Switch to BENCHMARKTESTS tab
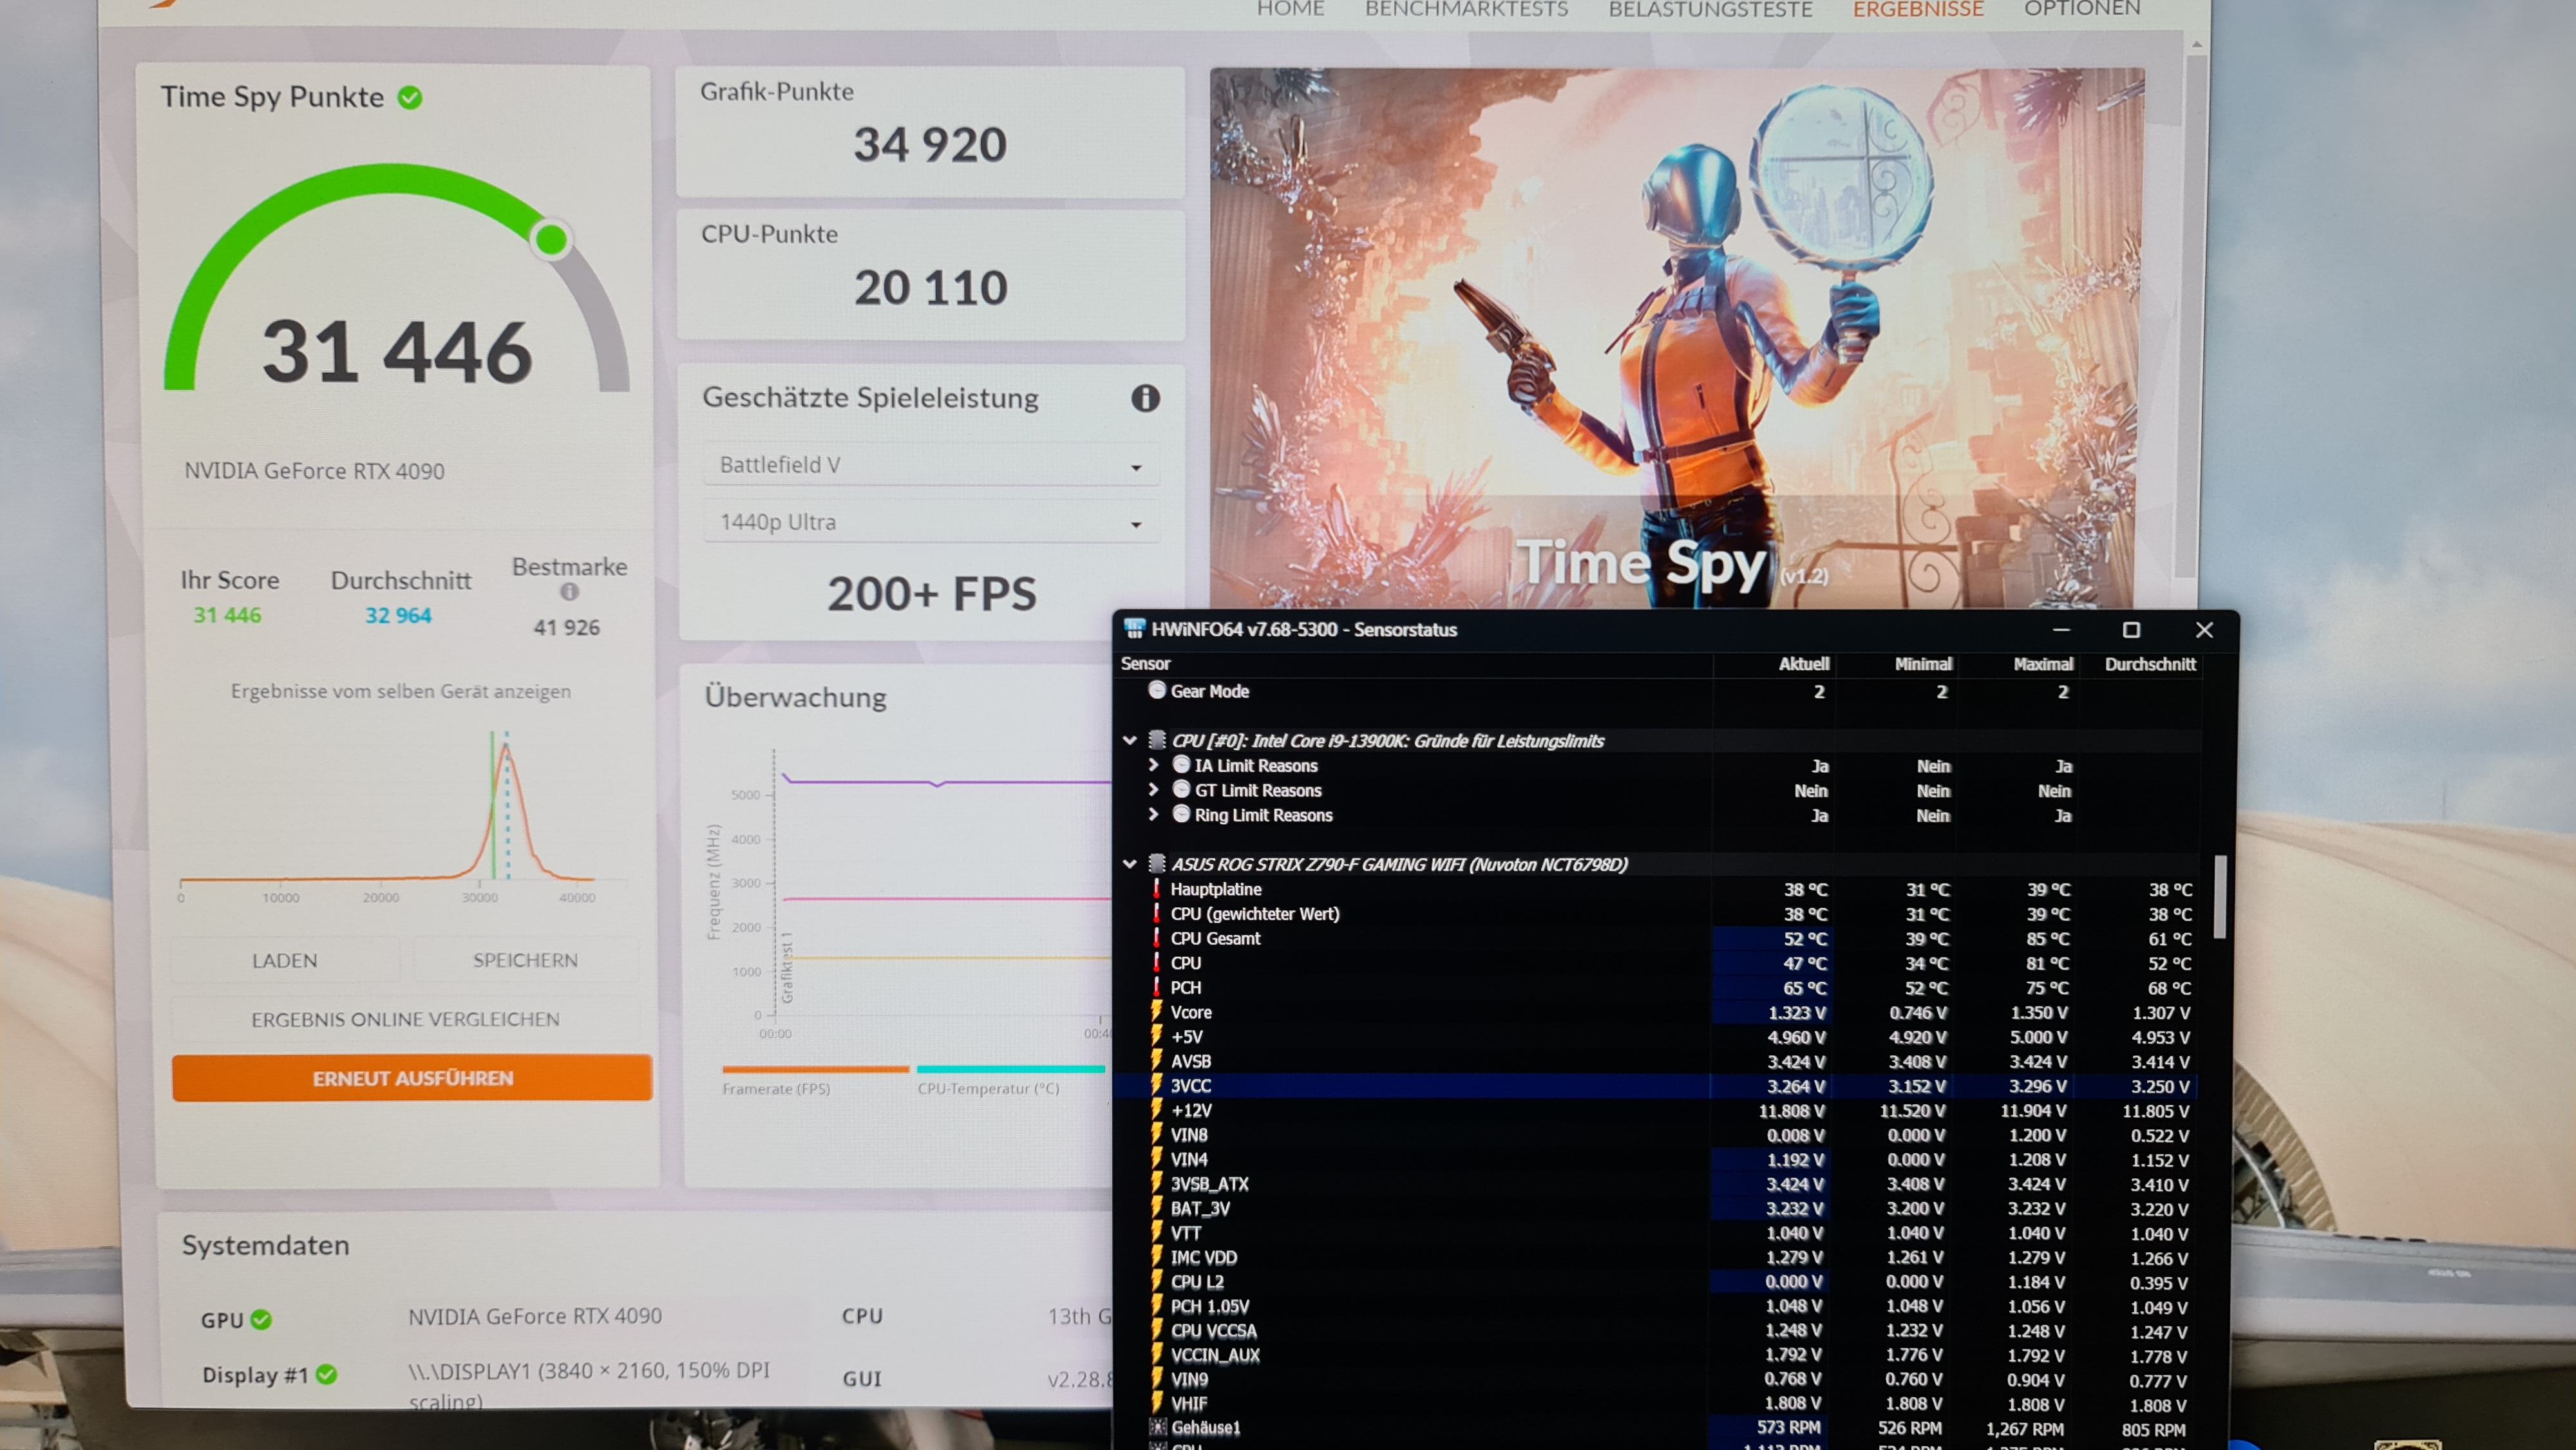The height and width of the screenshot is (1450, 2576). [1466, 9]
